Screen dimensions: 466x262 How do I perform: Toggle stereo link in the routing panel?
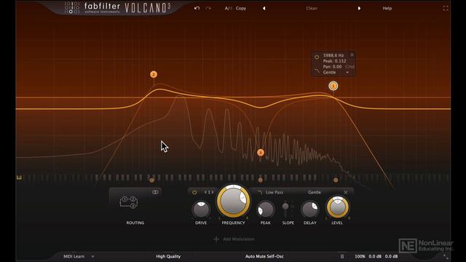(x=155, y=192)
